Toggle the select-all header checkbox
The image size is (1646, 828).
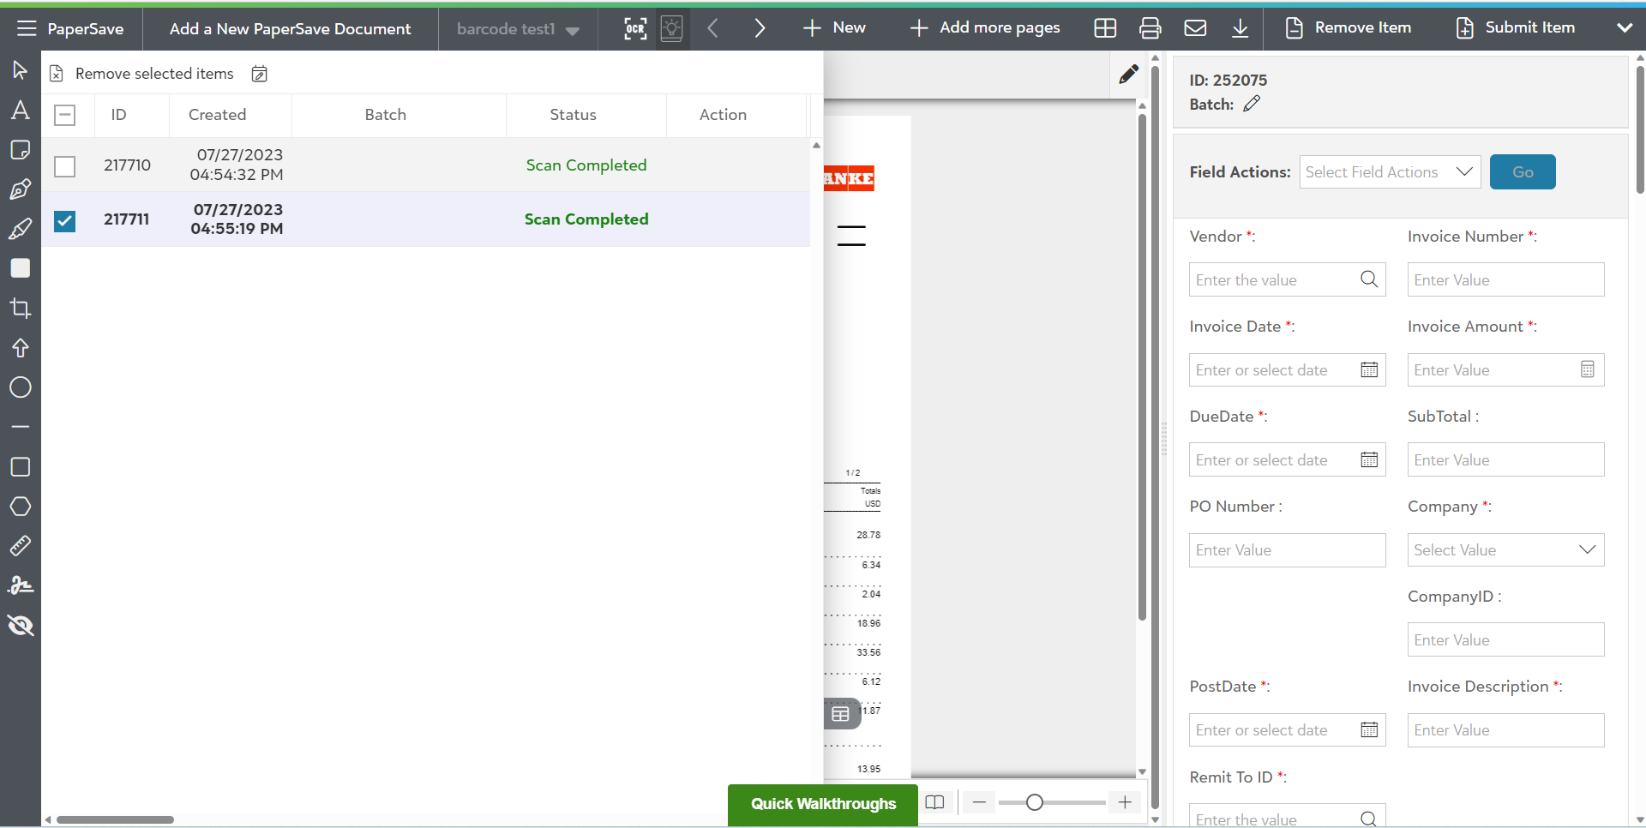(x=65, y=115)
